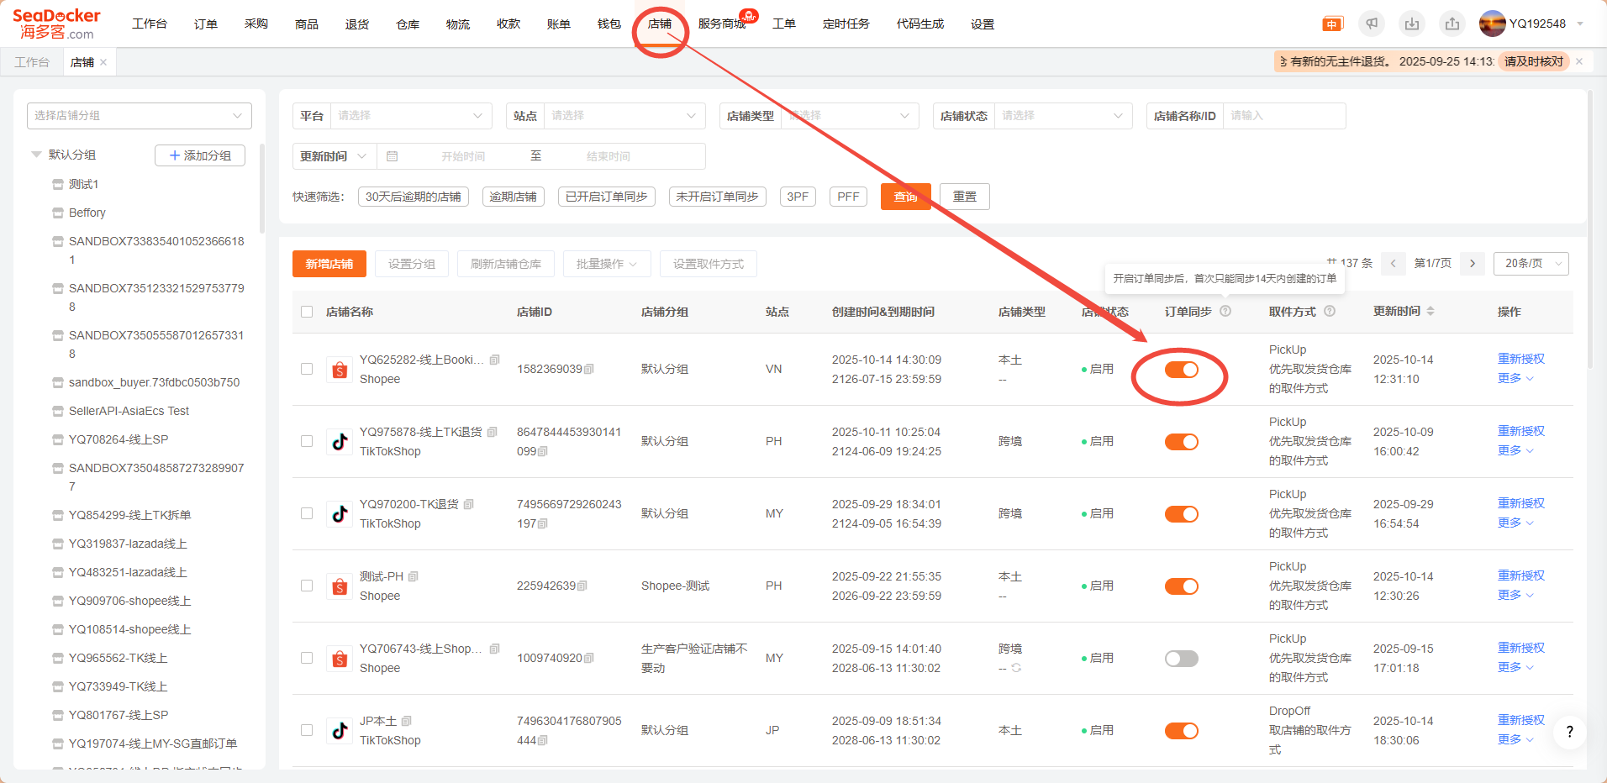The image size is (1607, 783).
Task: Switch to the 工作台 tab
Action: [32, 62]
